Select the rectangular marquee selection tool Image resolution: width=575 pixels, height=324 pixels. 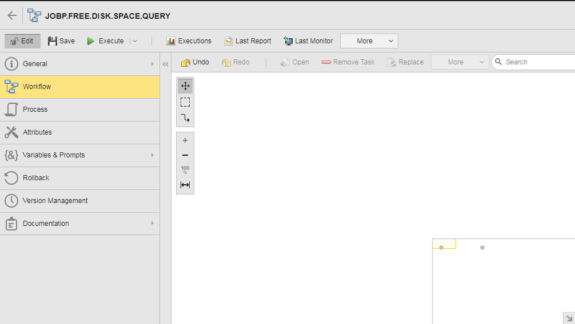tap(185, 102)
